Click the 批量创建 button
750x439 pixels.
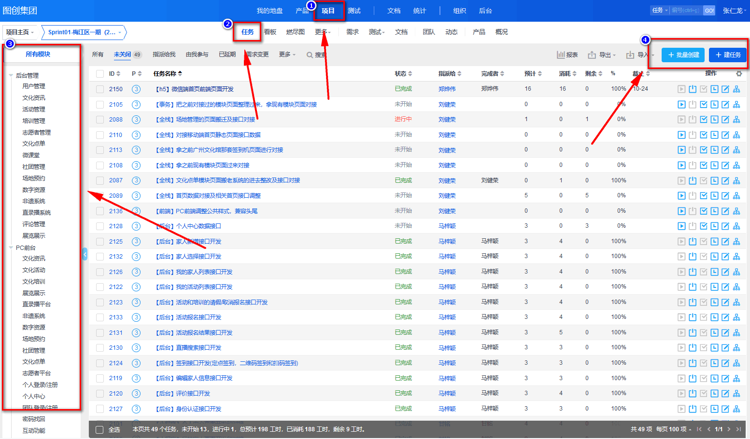point(683,55)
